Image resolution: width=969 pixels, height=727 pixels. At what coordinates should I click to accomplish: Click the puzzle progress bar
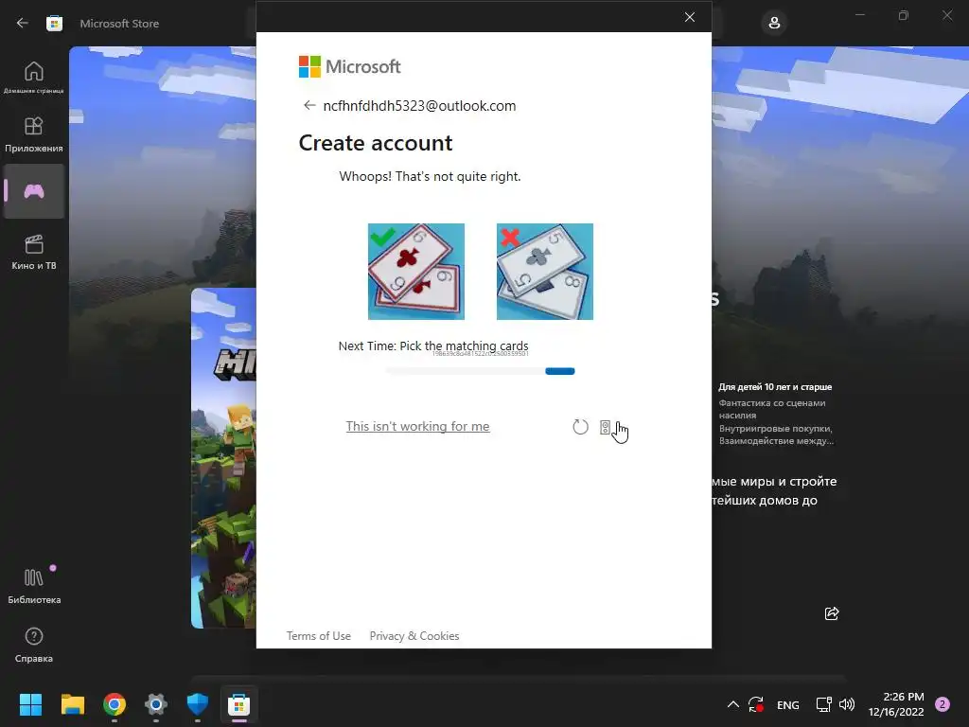point(480,371)
